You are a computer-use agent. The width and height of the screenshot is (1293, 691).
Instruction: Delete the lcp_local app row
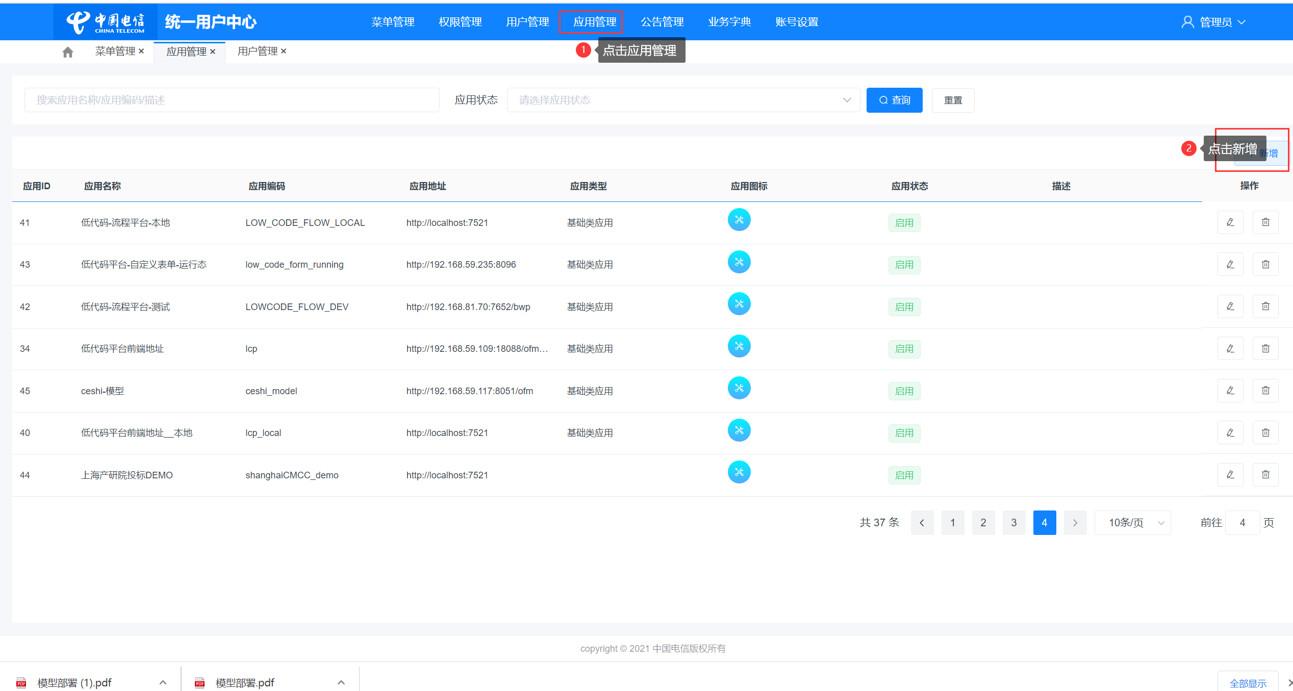[1265, 432]
